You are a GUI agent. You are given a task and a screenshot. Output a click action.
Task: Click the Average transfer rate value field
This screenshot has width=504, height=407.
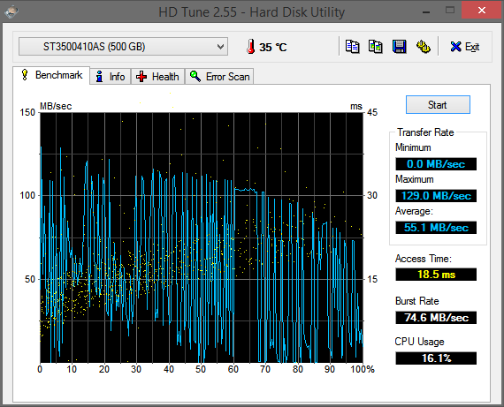pyautogui.click(x=436, y=228)
